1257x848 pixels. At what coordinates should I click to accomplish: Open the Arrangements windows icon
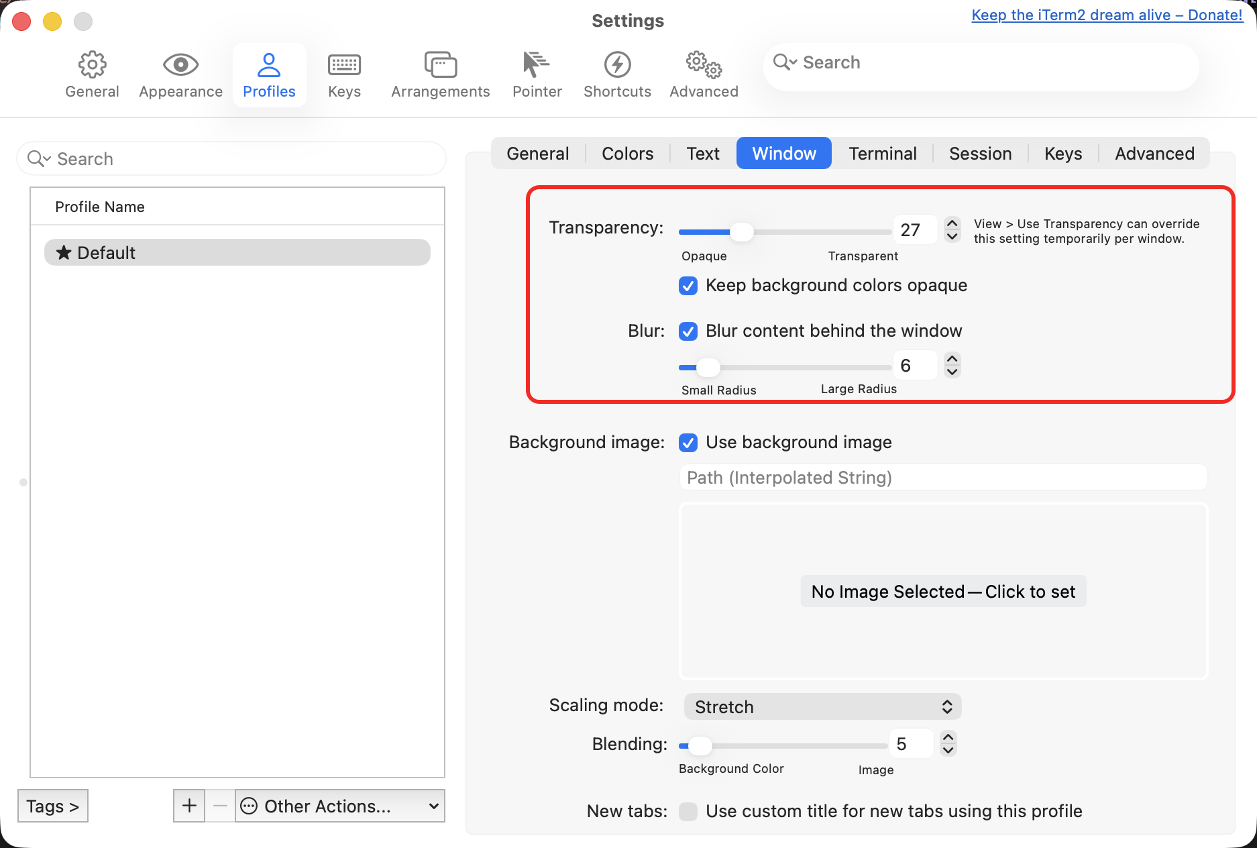441,64
